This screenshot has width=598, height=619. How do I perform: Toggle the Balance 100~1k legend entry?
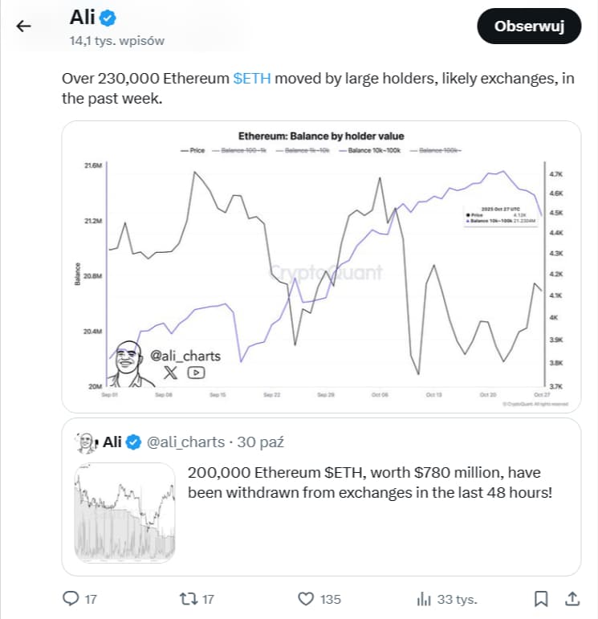click(246, 149)
